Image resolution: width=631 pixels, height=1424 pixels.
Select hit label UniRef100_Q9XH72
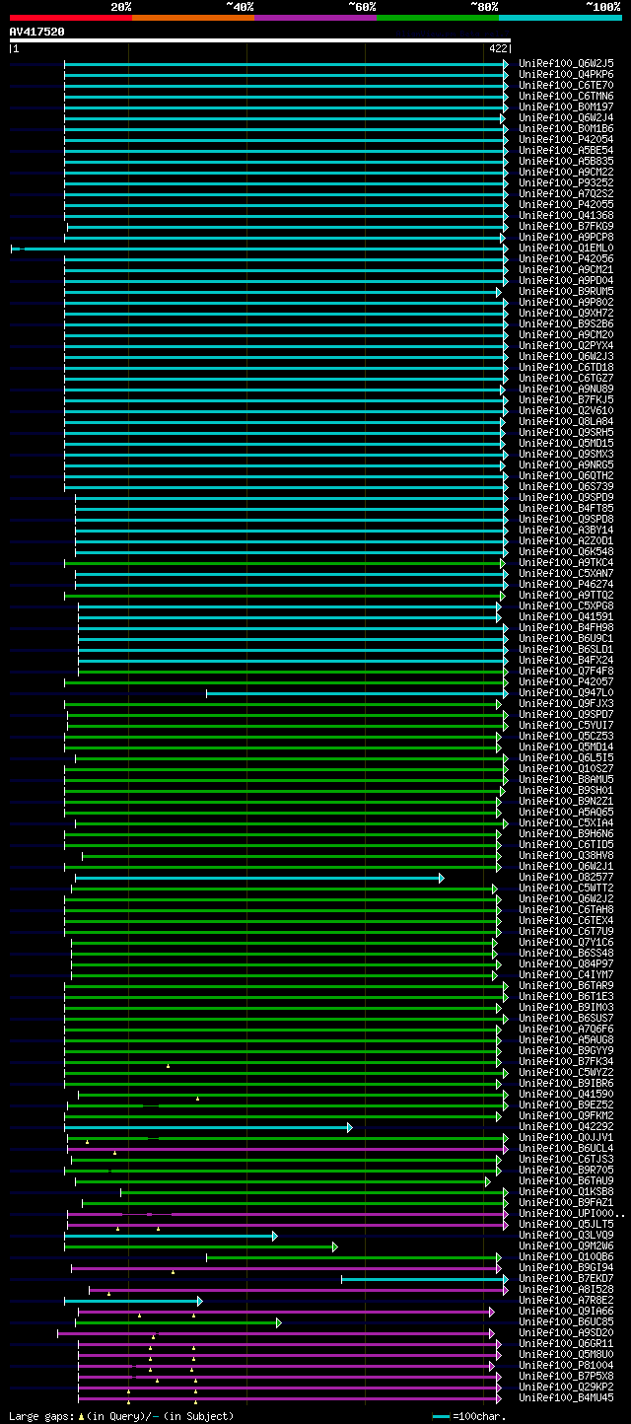point(566,313)
